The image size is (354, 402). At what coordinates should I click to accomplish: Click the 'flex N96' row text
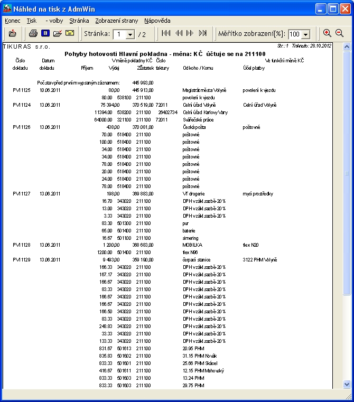(190, 253)
